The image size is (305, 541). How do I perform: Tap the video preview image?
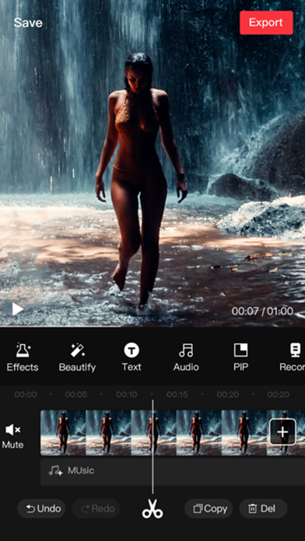point(152,163)
